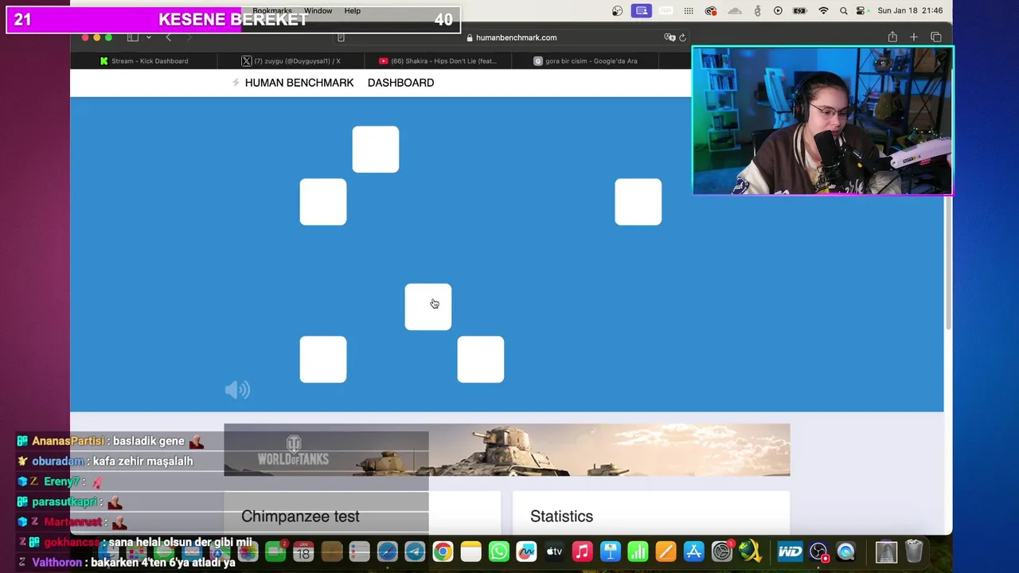Screen dimensions: 1019x573
Task: Open Notes in the Dock
Action: coord(470,552)
